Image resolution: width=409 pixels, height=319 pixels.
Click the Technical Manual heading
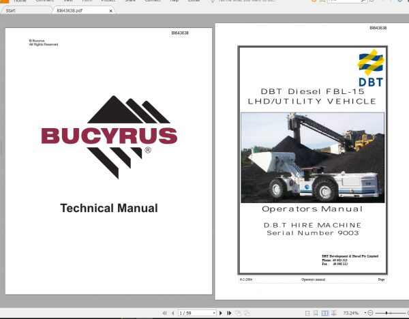tap(109, 208)
